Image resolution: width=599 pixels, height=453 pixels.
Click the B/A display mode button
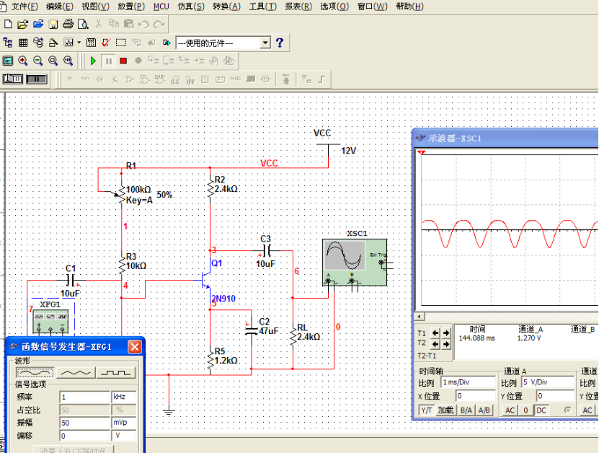pos(466,410)
